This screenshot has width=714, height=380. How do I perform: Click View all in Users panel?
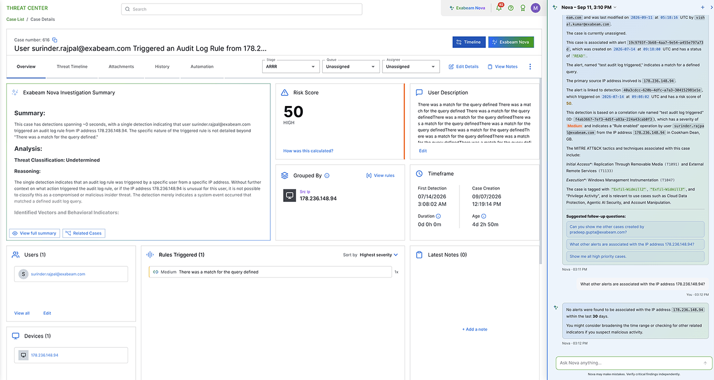pos(22,313)
